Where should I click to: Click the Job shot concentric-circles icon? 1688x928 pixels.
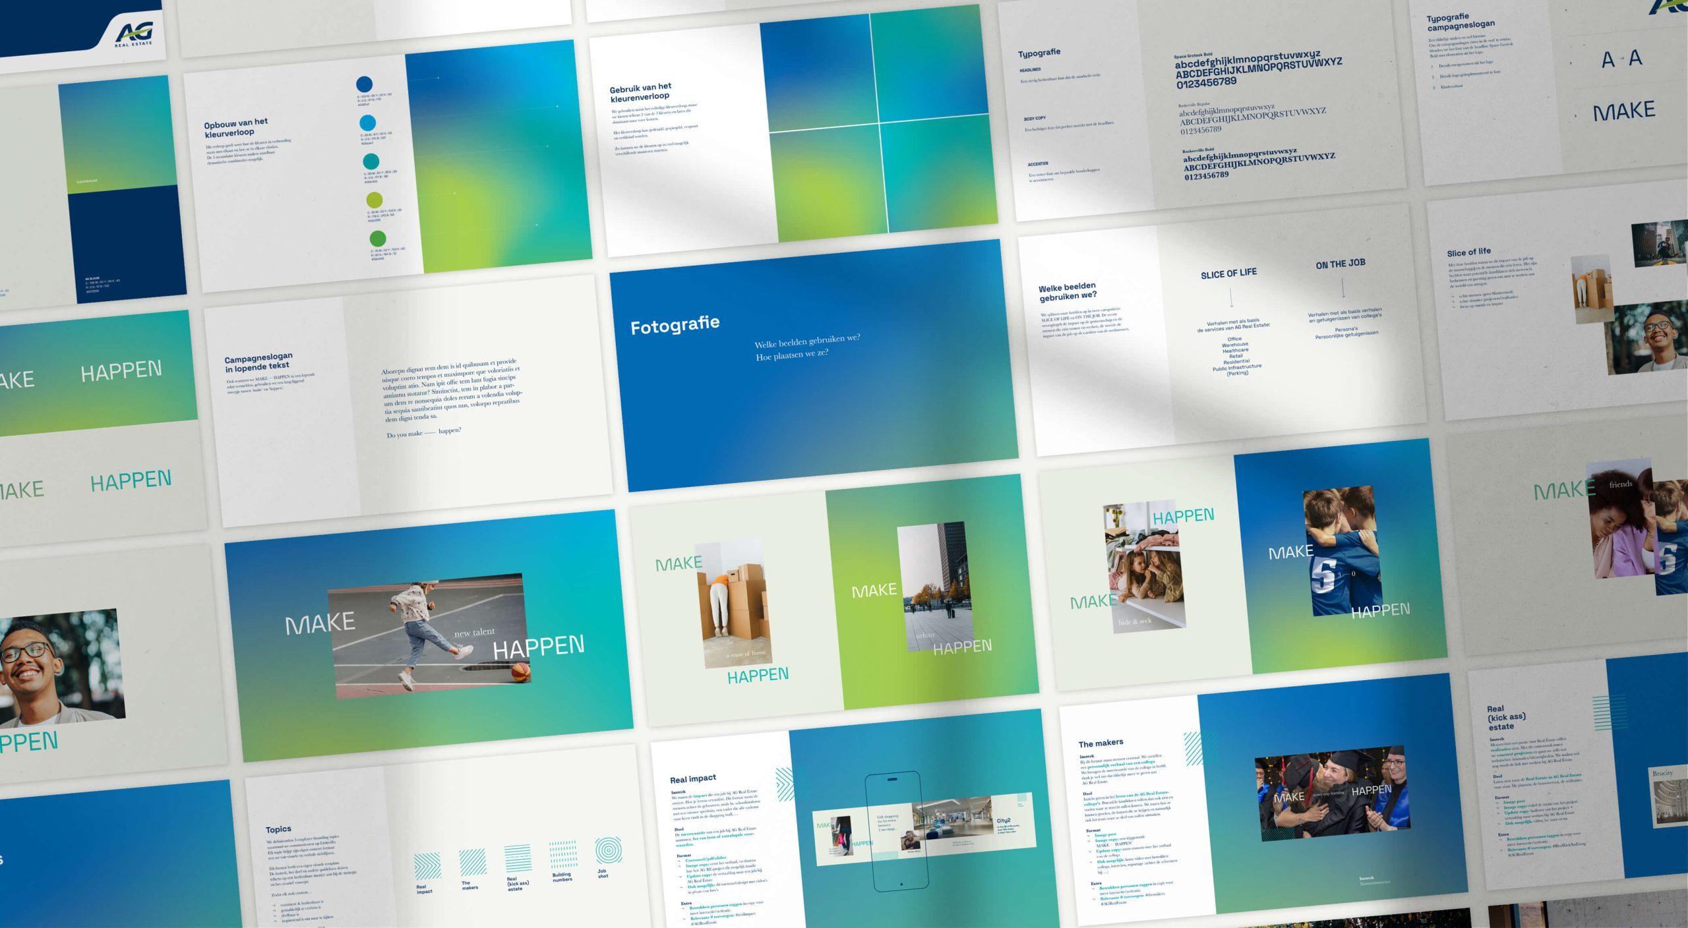(x=608, y=852)
